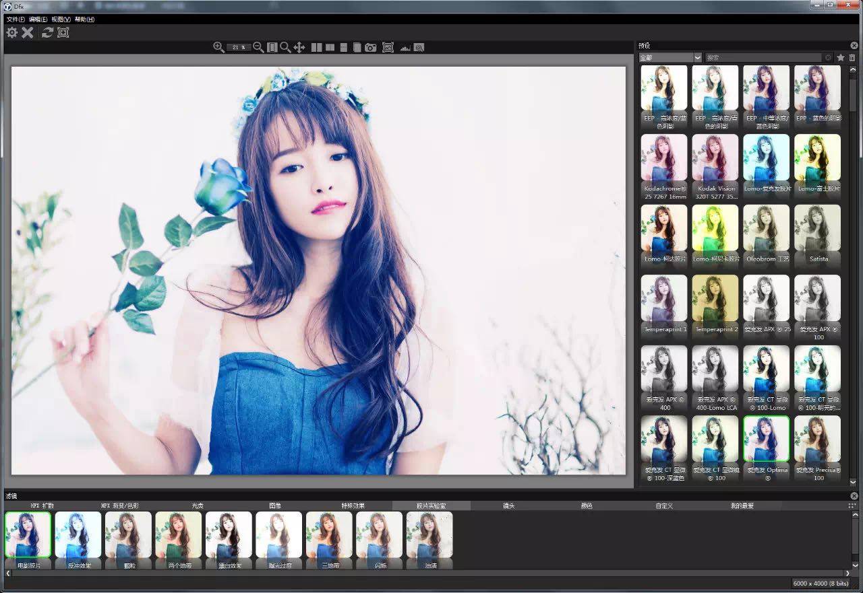Select the plain magnifier zoom tool
This screenshot has height=593, width=863.
pos(285,47)
